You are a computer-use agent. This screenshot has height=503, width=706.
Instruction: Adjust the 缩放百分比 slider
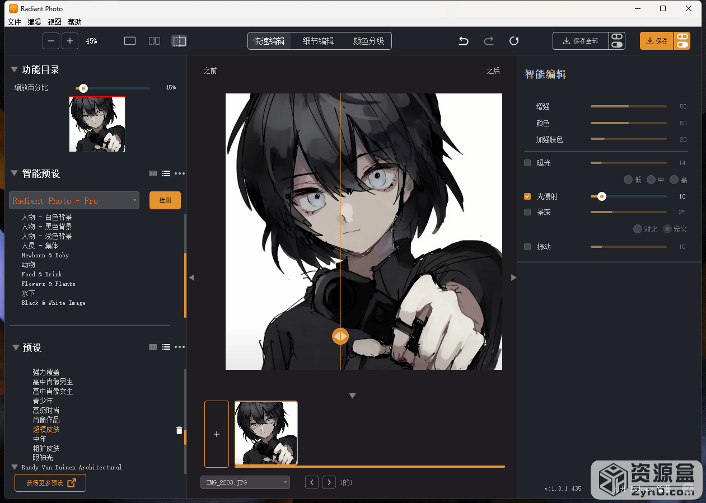(113, 88)
